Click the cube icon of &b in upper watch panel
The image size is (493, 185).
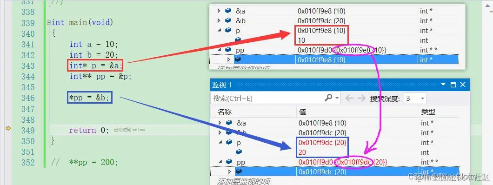tap(228, 21)
